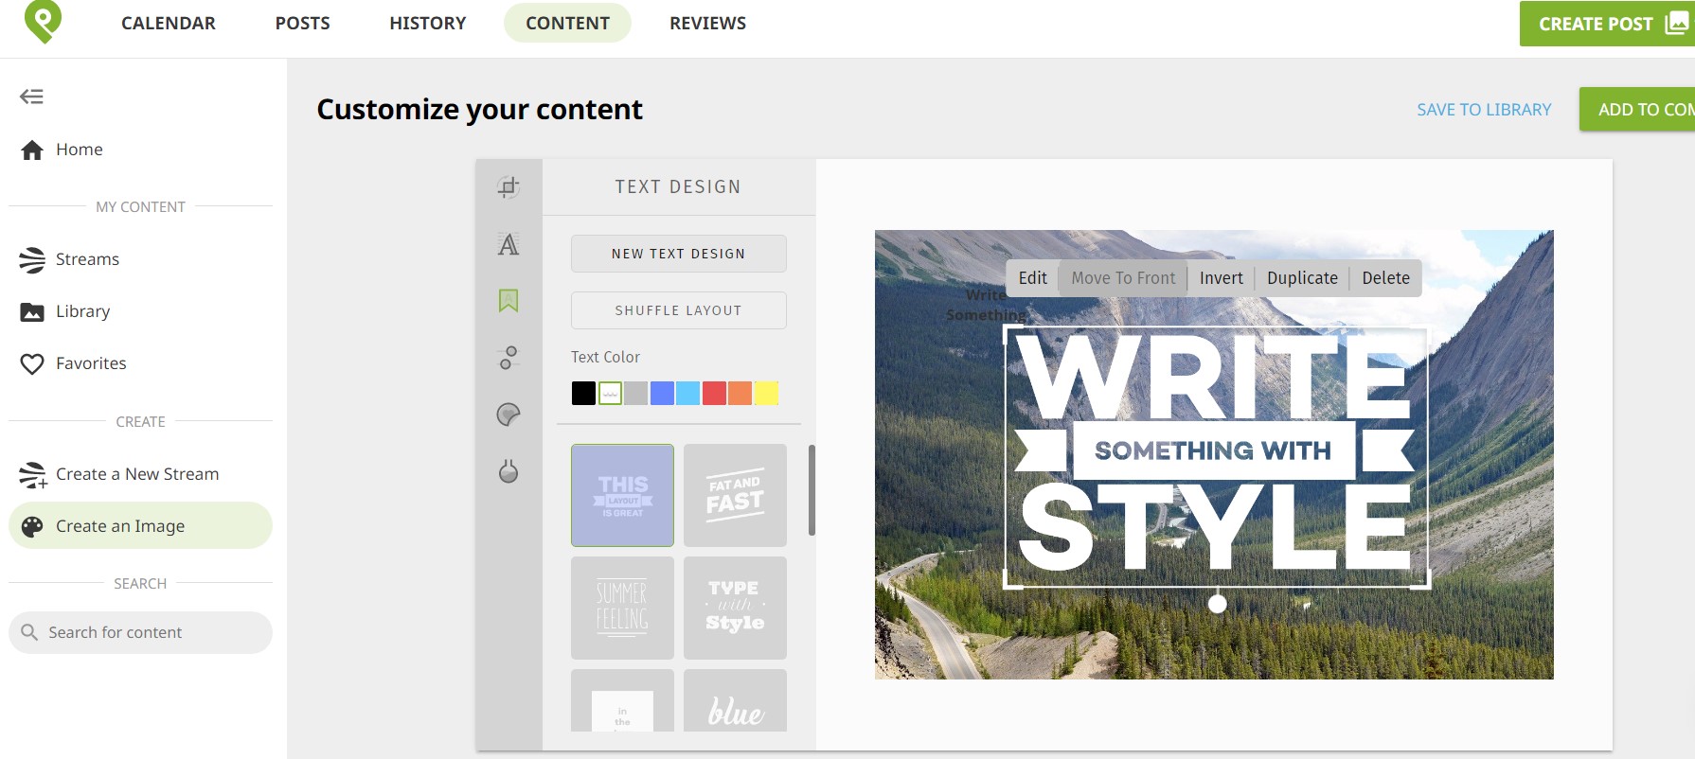
Task: Collapse the sidebar with the arrow icon
Action: (31, 97)
